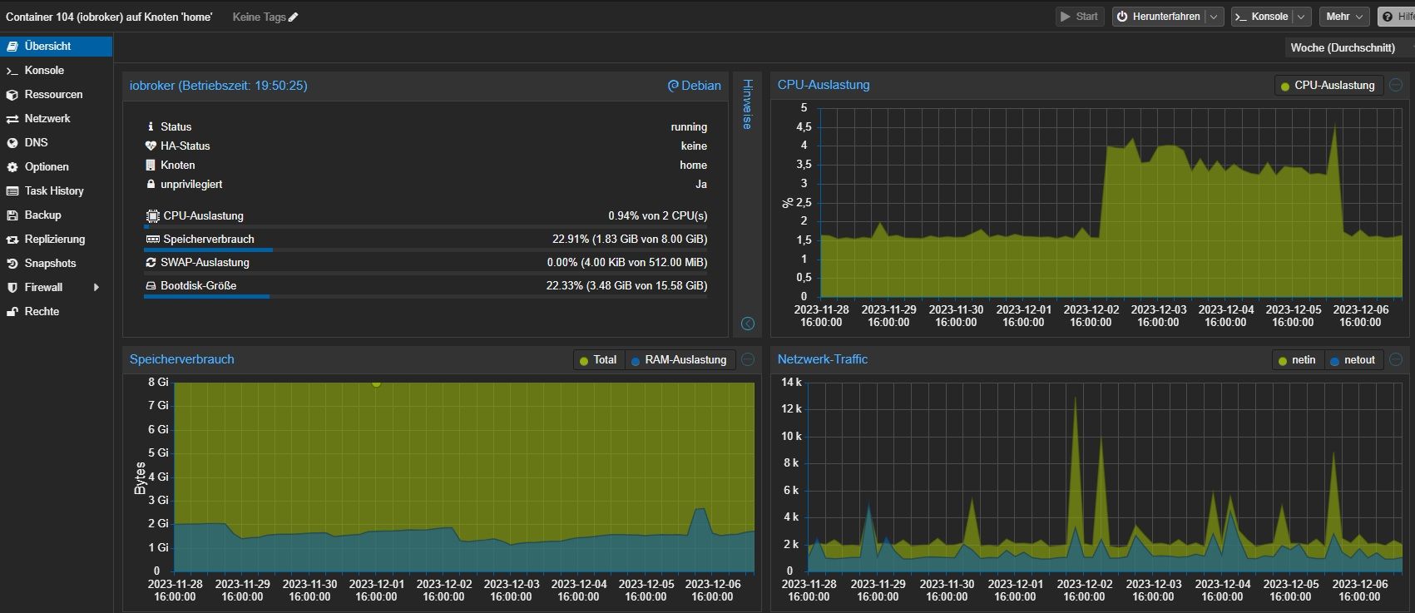This screenshot has width=1415, height=613.
Task: Toggle CPU-Auslastung legend series in CPU chart
Action: click(x=1328, y=85)
